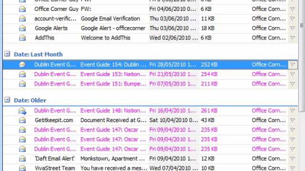Select the Date: Older group header
305x171 pixels.
coord(30,100)
